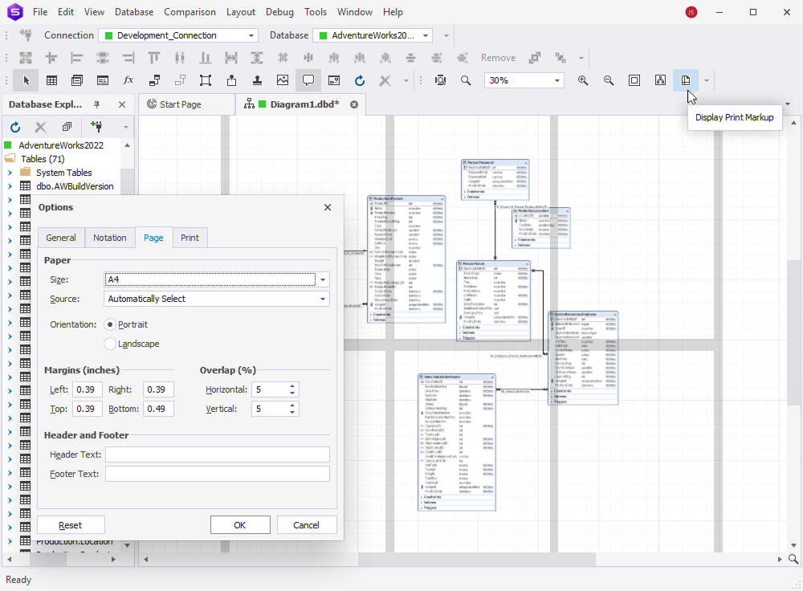Click the note/comment tool icon
The height and width of the screenshot is (591, 803).
click(308, 80)
